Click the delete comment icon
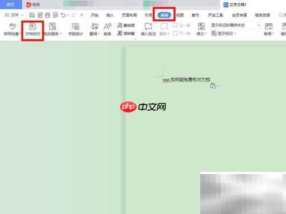This screenshot has height=214, width=286. tap(164, 27)
